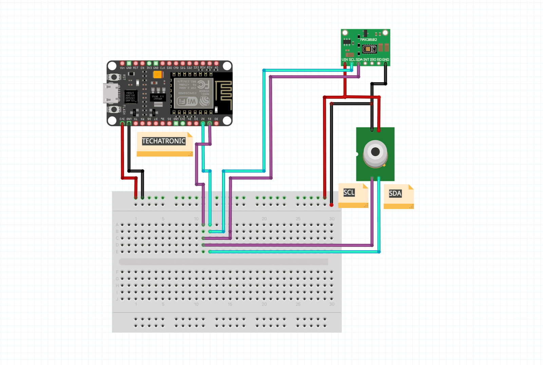Click the IRD pin on MAX30102 module
The width and height of the screenshot is (543, 365).
click(372, 63)
